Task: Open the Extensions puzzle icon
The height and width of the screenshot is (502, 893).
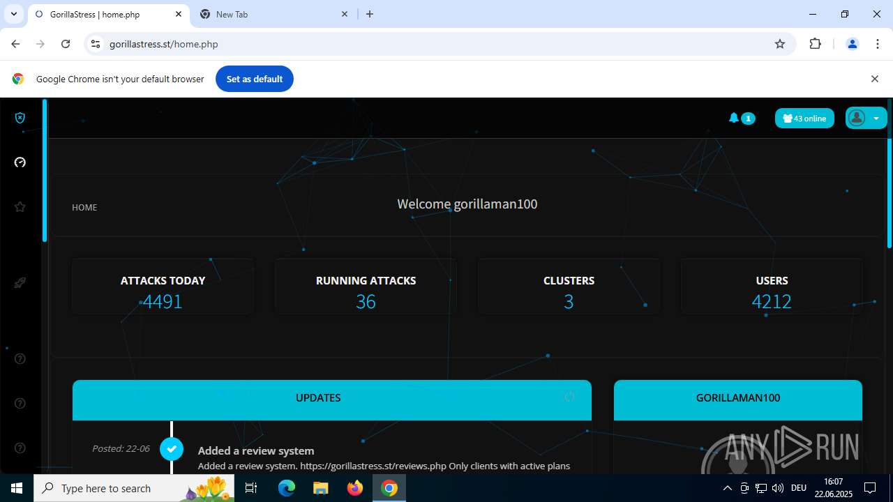Action: (x=815, y=44)
